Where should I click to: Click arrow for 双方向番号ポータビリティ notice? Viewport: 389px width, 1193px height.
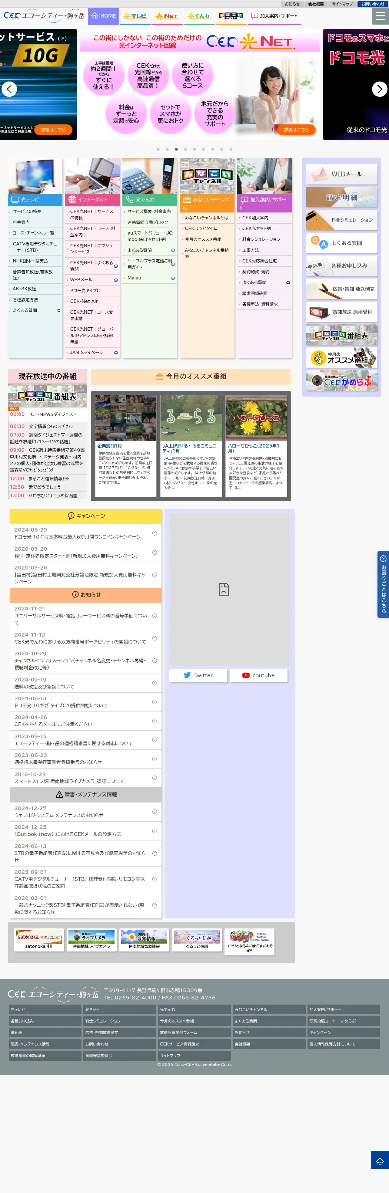pyautogui.click(x=155, y=638)
